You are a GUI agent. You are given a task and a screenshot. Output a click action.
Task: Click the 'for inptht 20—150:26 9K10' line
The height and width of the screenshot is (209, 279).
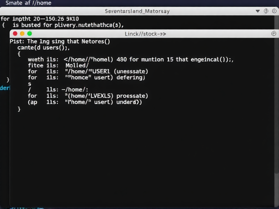(40, 18)
